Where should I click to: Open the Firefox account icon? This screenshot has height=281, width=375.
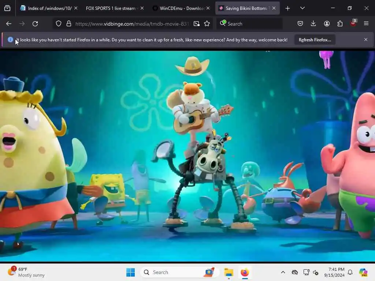[x=327, y=24]
